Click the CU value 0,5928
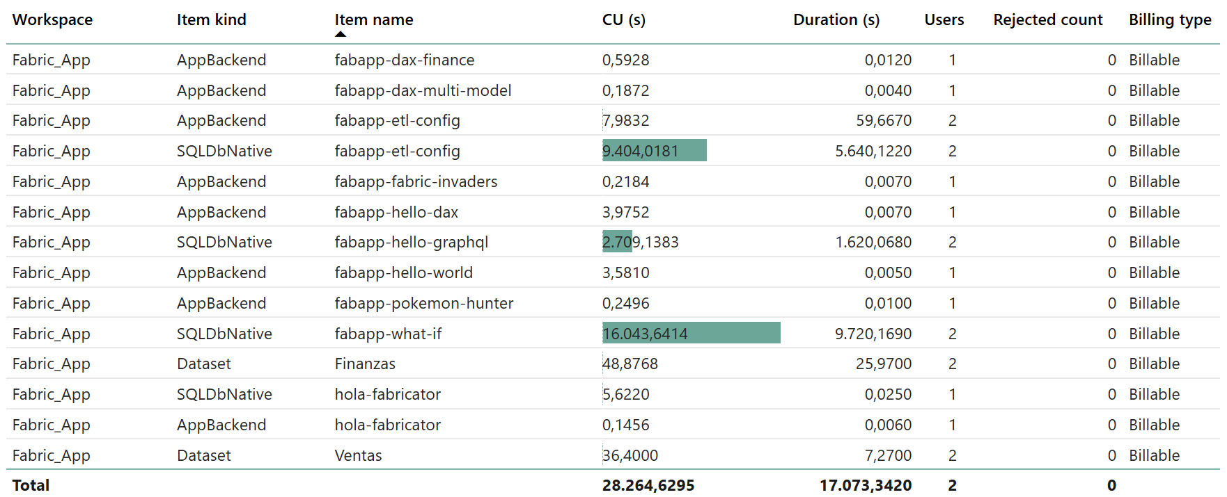This screenshot has width=1227, height=497. [626, 60]
